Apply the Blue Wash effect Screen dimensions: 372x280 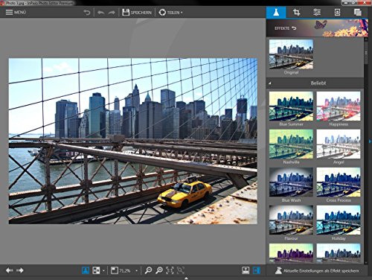(291, 182)
